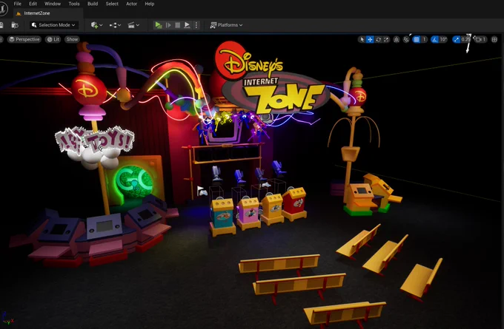Select the translate (move) gizmo tool
The width and height of the screenshot is (504, 329).
coord(370,39)
